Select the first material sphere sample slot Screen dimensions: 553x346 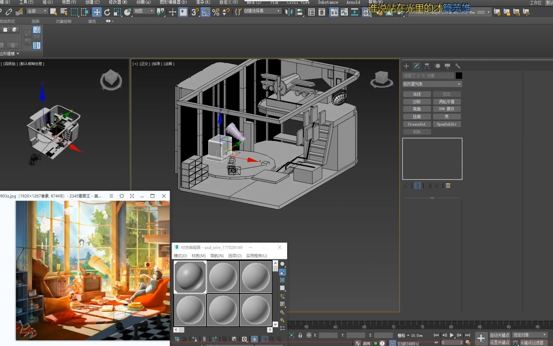tap(190, 277)
